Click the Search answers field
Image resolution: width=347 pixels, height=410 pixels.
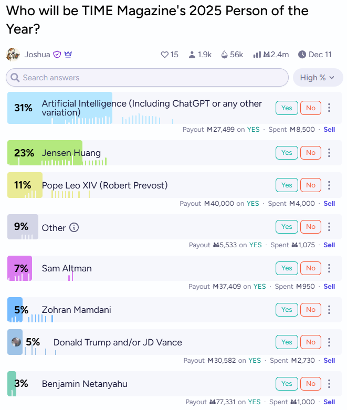[147, 78]
